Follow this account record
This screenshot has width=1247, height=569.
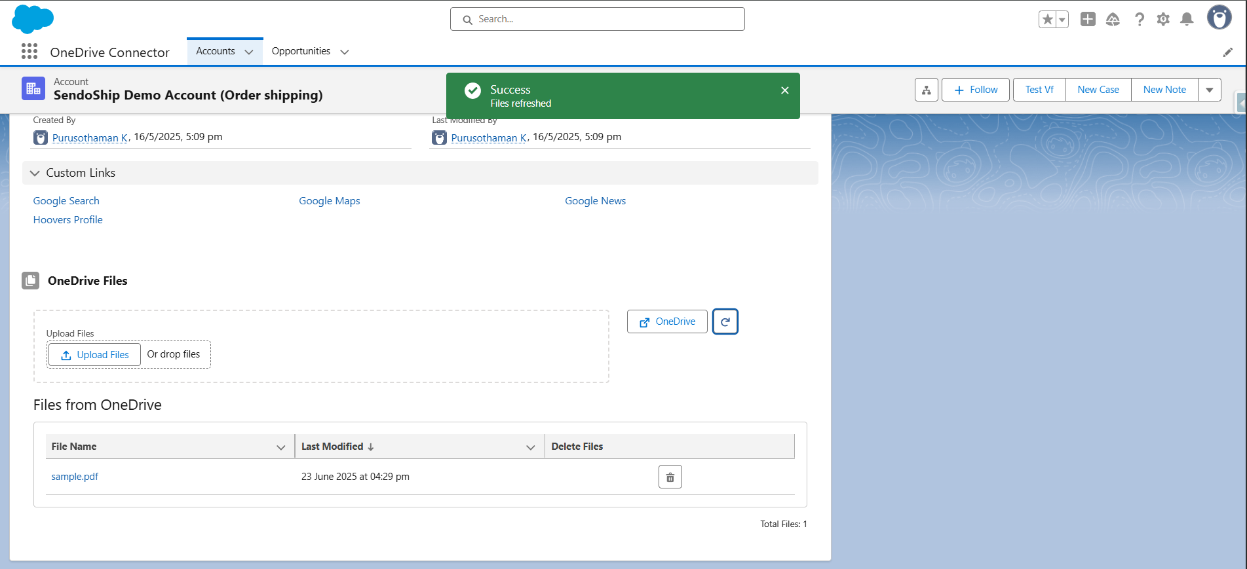click(x=976, y=90)
